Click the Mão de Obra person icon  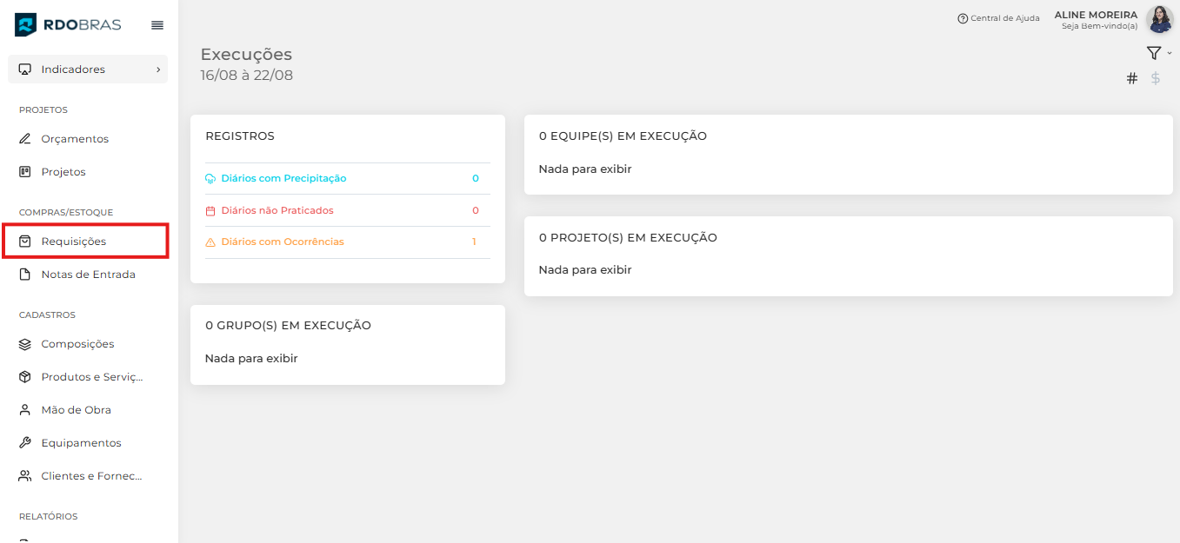pyautogui.click(x=25, y=410)
